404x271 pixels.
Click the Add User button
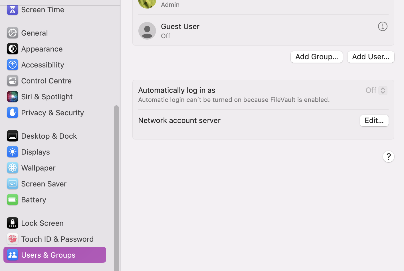[x=371, y=57]
